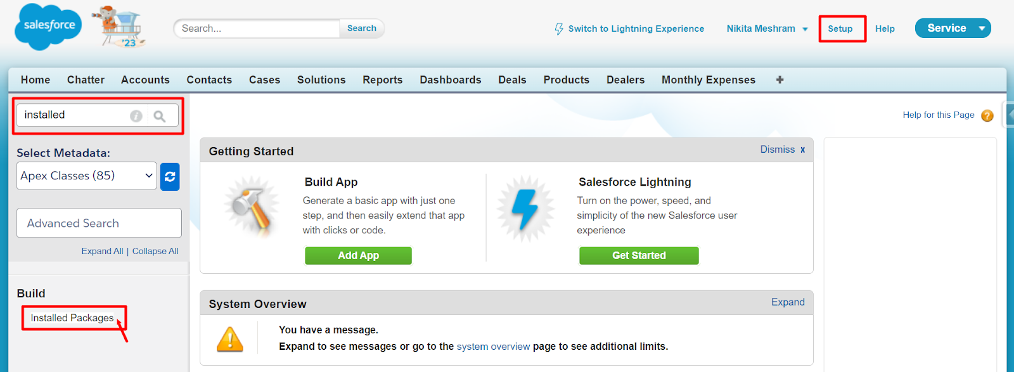Click the info icon in the quick find box

pyautogui.click(x=136, y=116)
